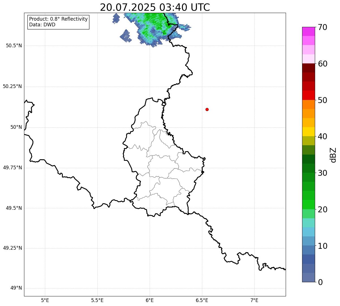The width and height of the screenshot is (340, 306).
Task: Click the '50.25°N' latitude label
Action: pos(12,86)
